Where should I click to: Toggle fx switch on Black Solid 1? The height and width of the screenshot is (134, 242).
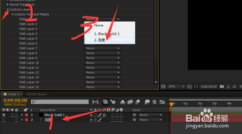pyautogui.click(x=104, y=115)
